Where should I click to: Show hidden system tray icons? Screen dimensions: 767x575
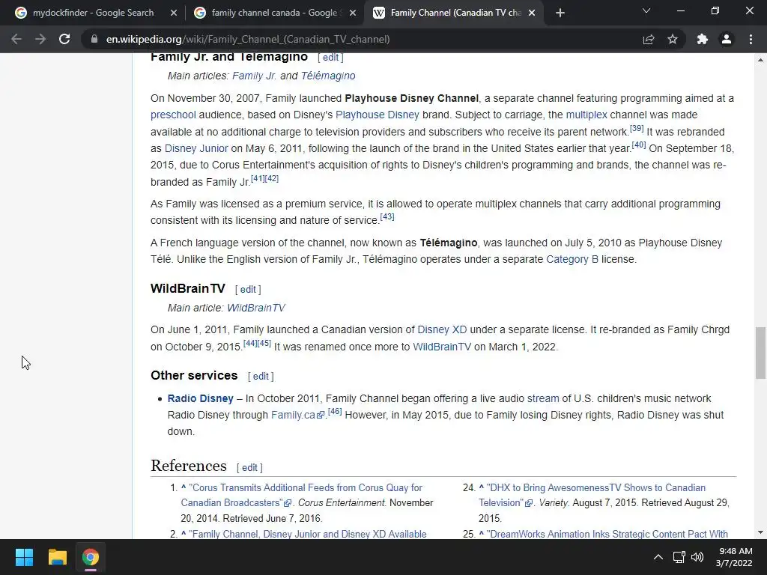(658, 557)
